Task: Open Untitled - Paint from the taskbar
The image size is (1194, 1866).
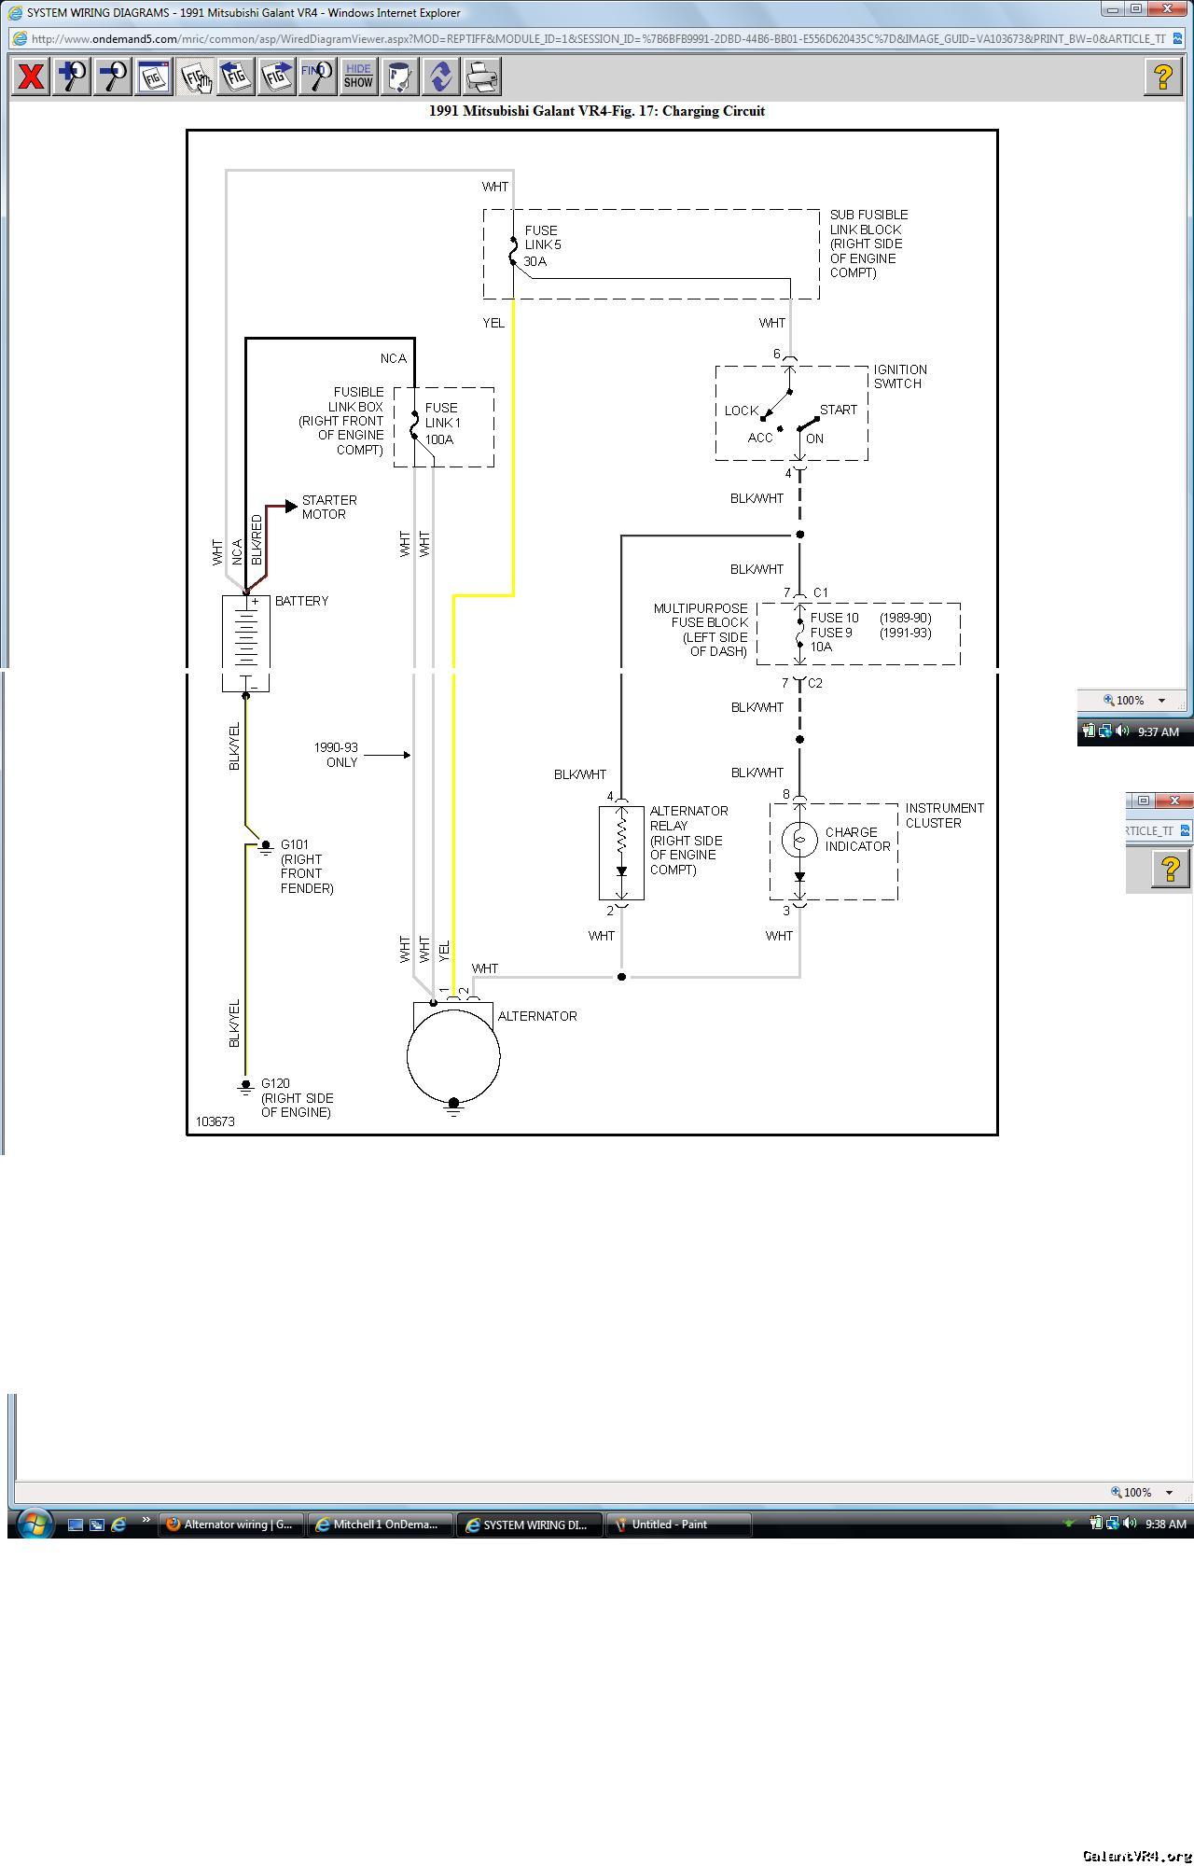Action: [678, 1525]
